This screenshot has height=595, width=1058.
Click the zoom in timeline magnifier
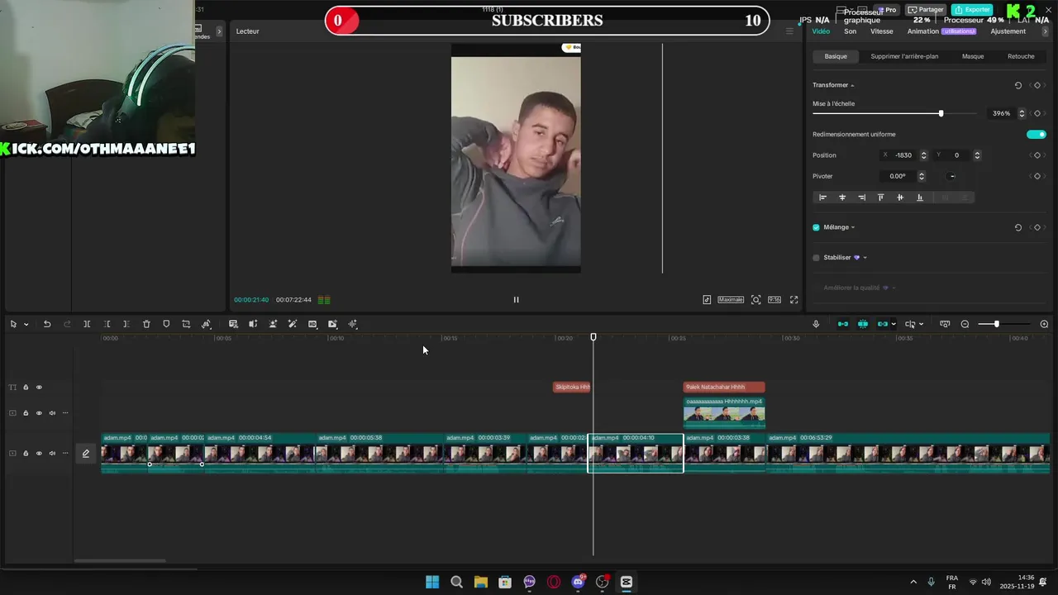coord(1044,324)
